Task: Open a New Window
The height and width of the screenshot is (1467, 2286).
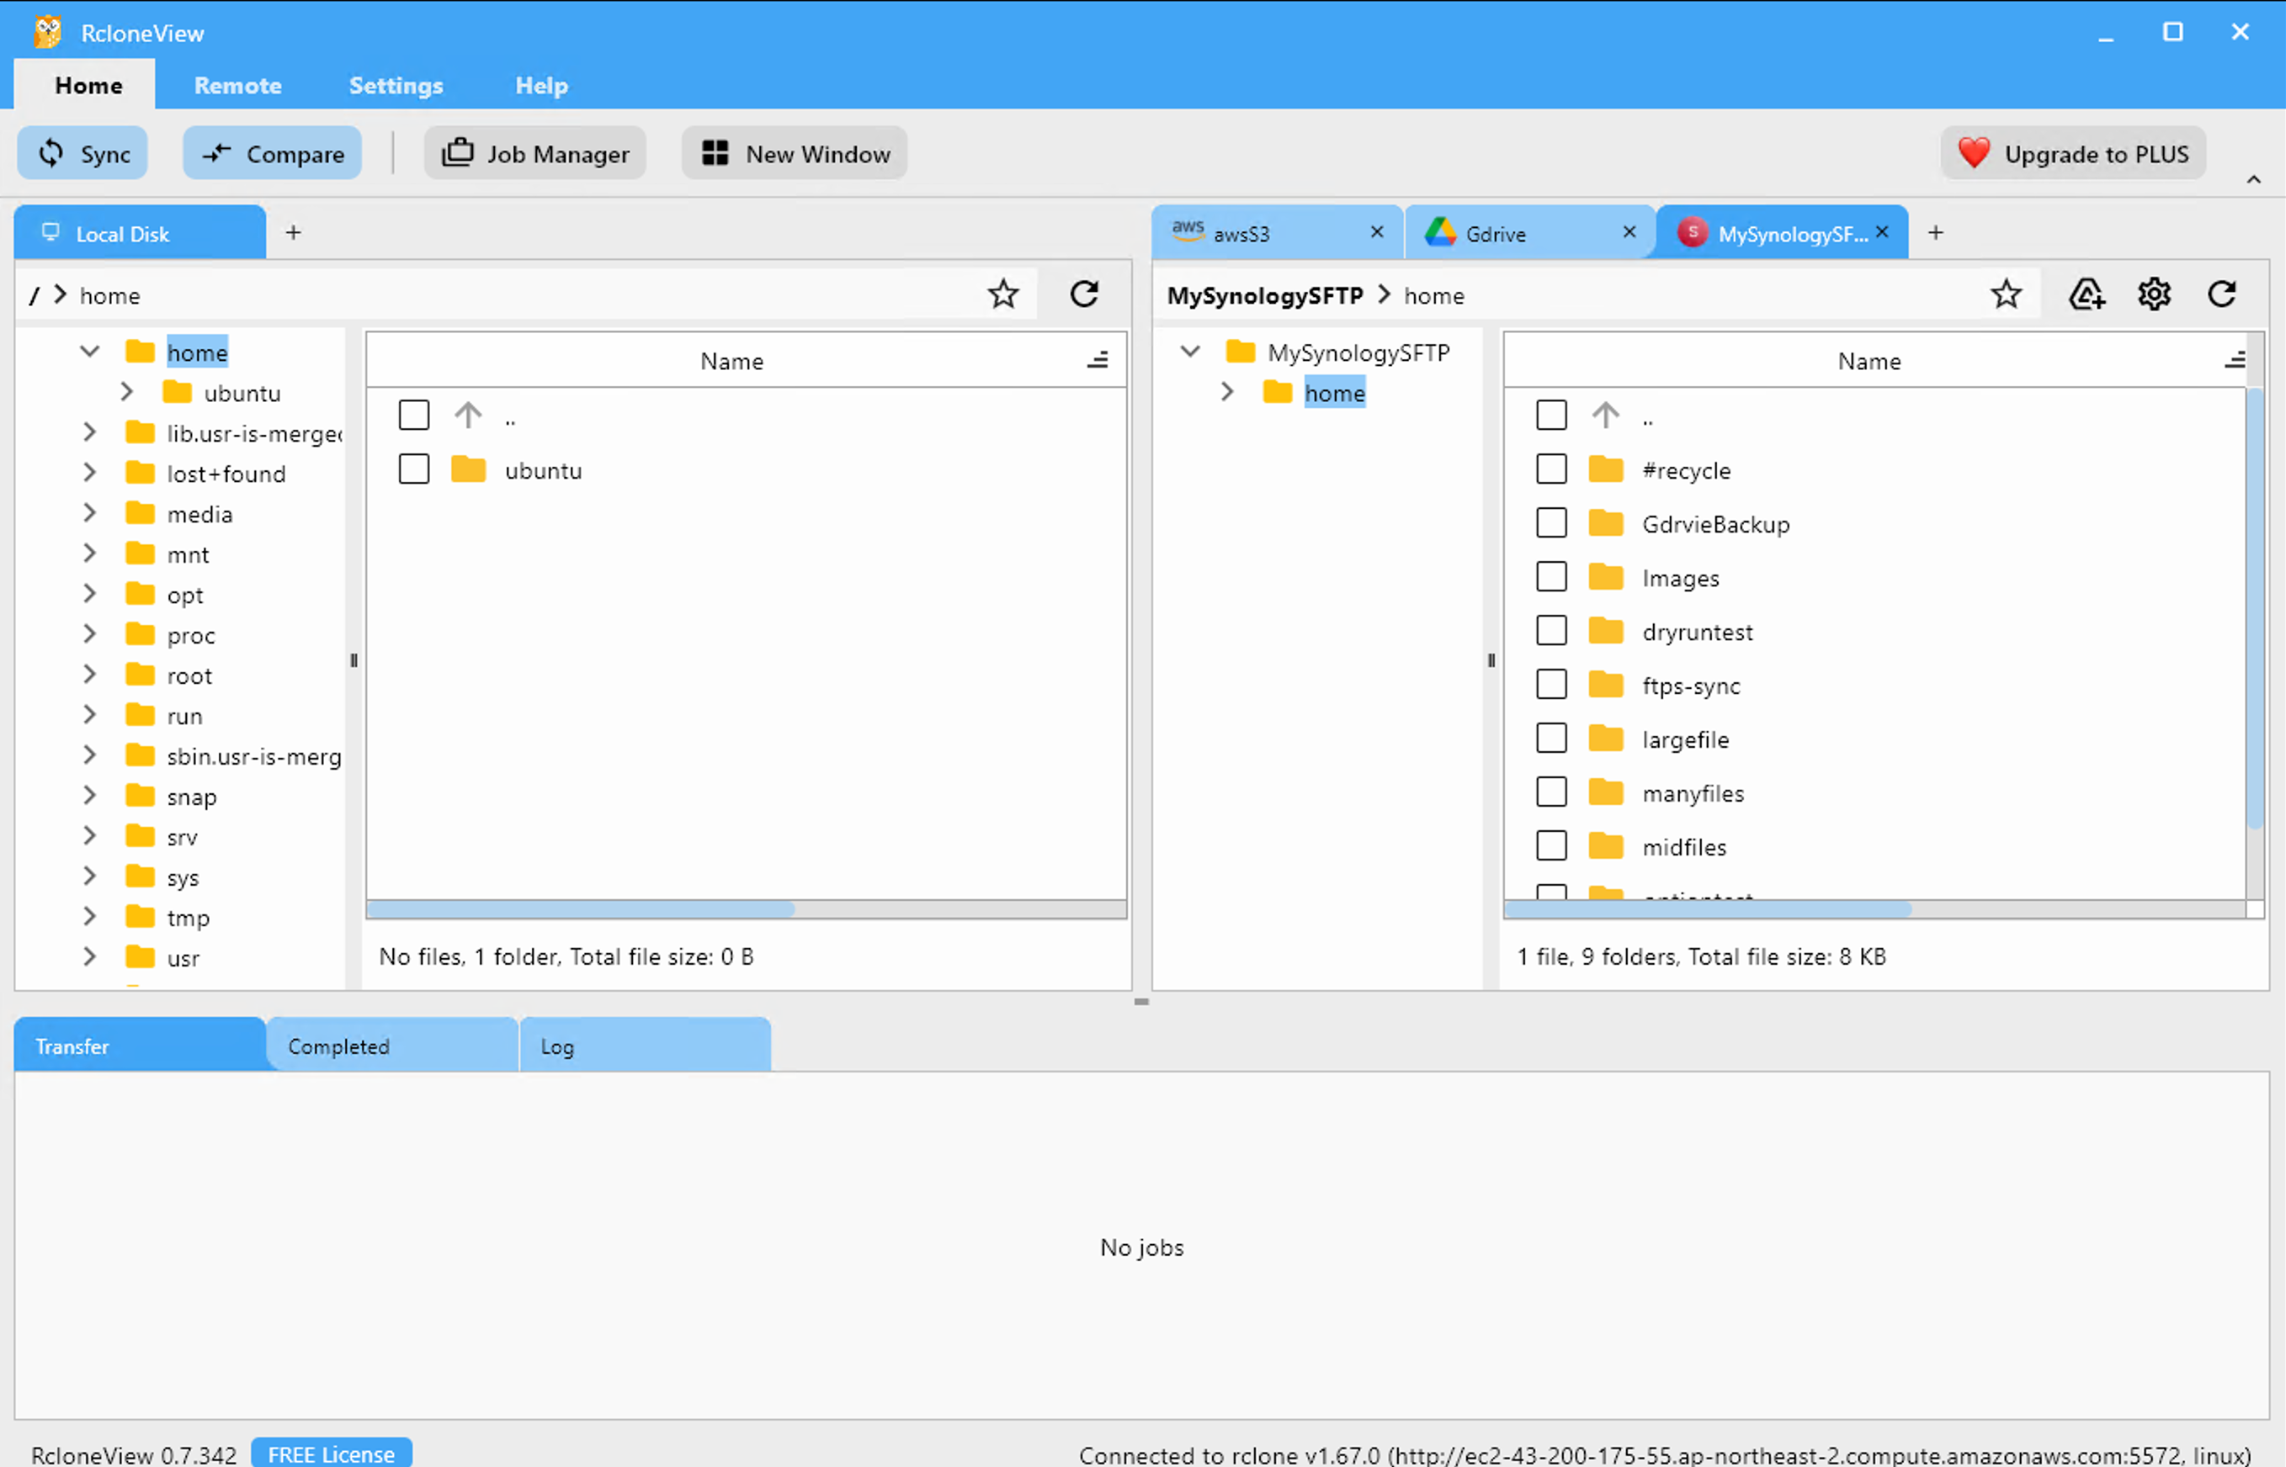Action: (794, 152)
